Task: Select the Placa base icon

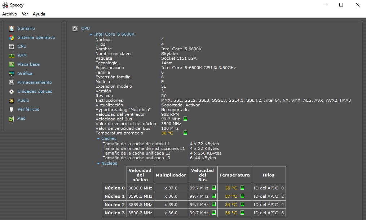Action: coord(13,64)
